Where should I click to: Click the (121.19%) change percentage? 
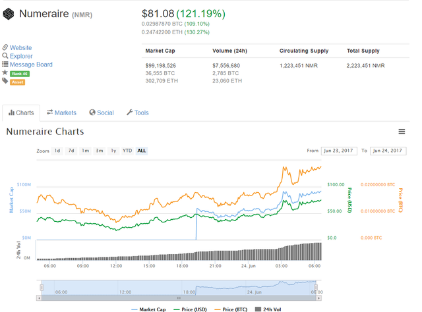coord(200,14)
